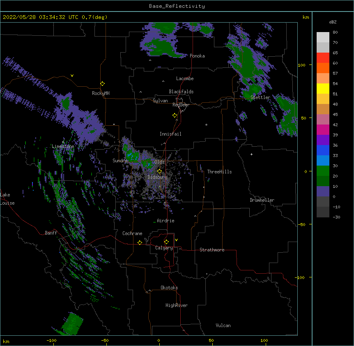Click the red 60 dBZ color swatch

(323, 58)
